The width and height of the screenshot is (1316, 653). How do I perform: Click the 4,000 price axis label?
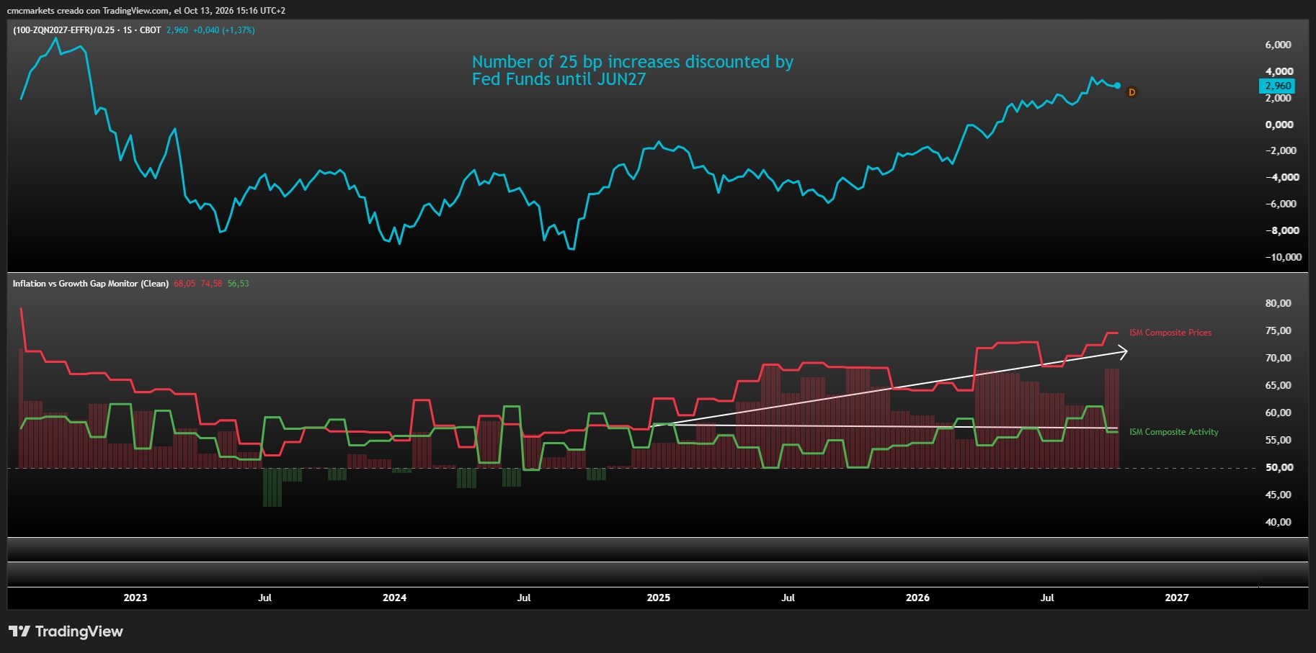click(x=1279, y=71)
